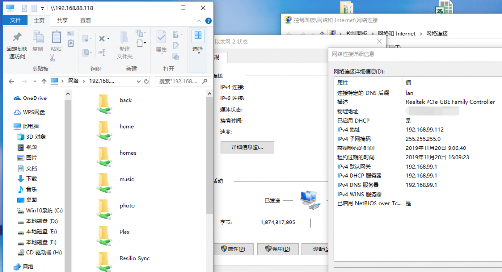Select the homes shared folder icon

point(104,157)
